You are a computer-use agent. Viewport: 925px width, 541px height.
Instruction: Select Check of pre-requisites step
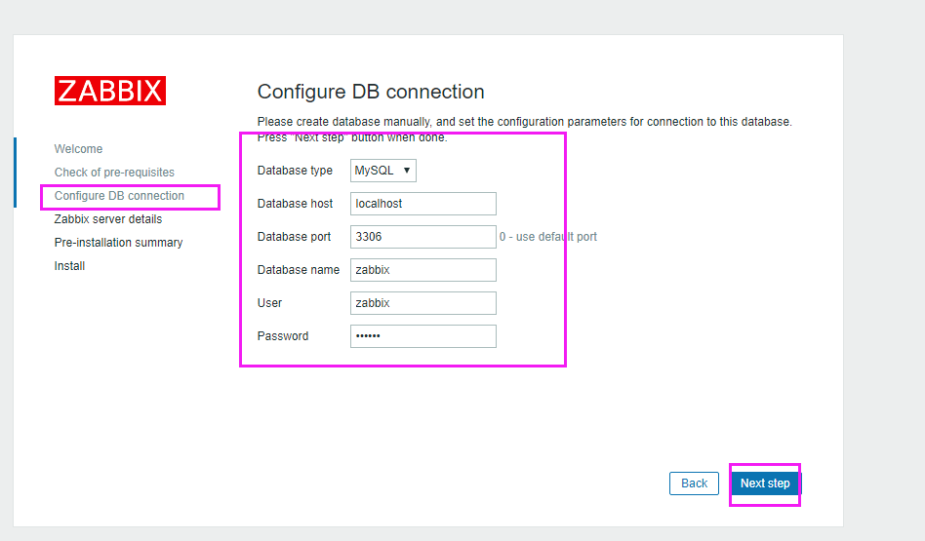[114, 173]
